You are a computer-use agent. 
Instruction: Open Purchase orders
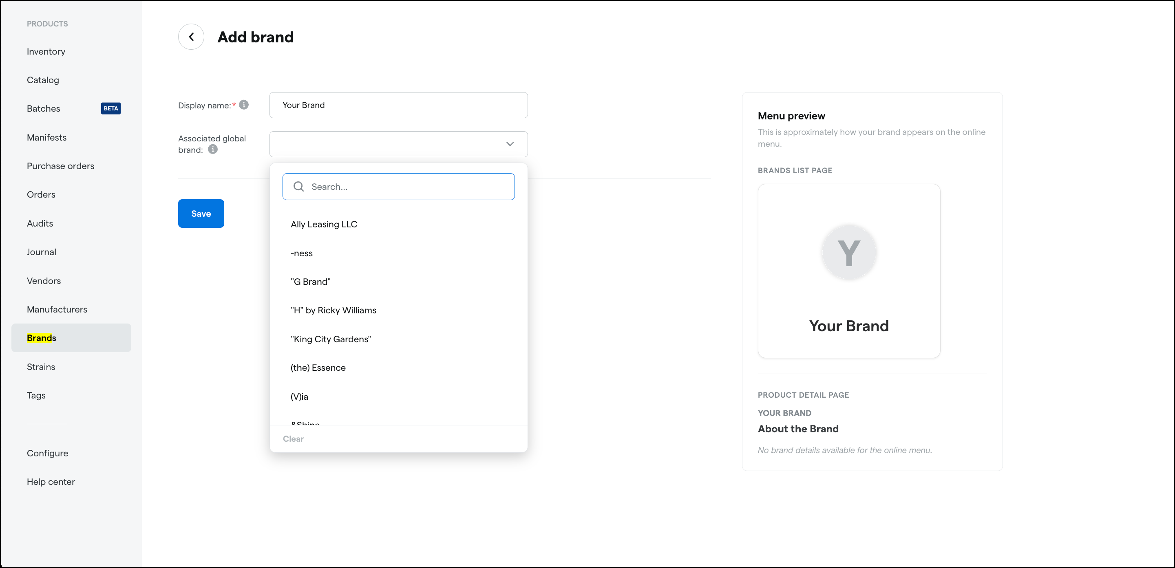coord(61,166)
